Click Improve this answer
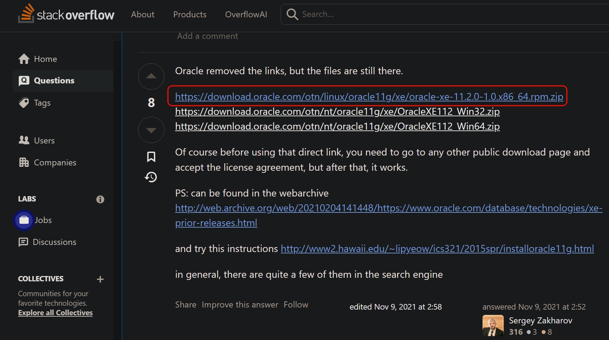The image size is (609, 340). (240, 305)
